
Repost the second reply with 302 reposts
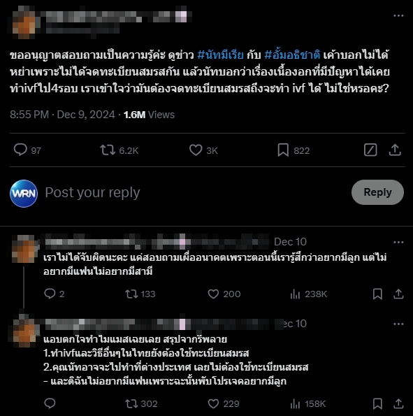[131, 404]
